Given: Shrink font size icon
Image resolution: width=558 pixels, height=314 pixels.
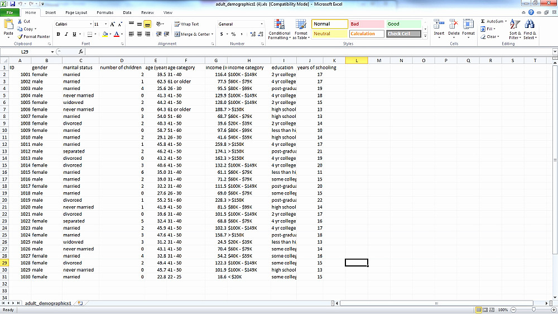Looking at the screenshot, I should 120,24.
